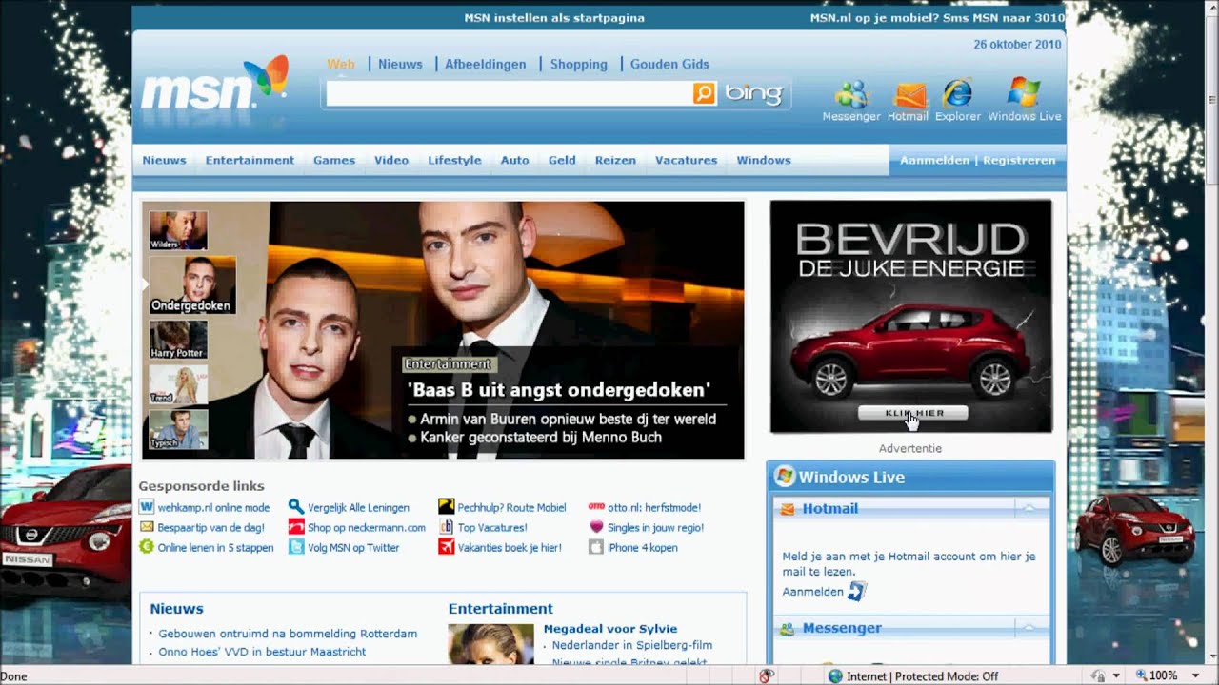Image resolution: width=1219 pixels, height=685 pixels.
Task: Click the iPhone 4 kopen Apple icon
Action: pos(596,547)
